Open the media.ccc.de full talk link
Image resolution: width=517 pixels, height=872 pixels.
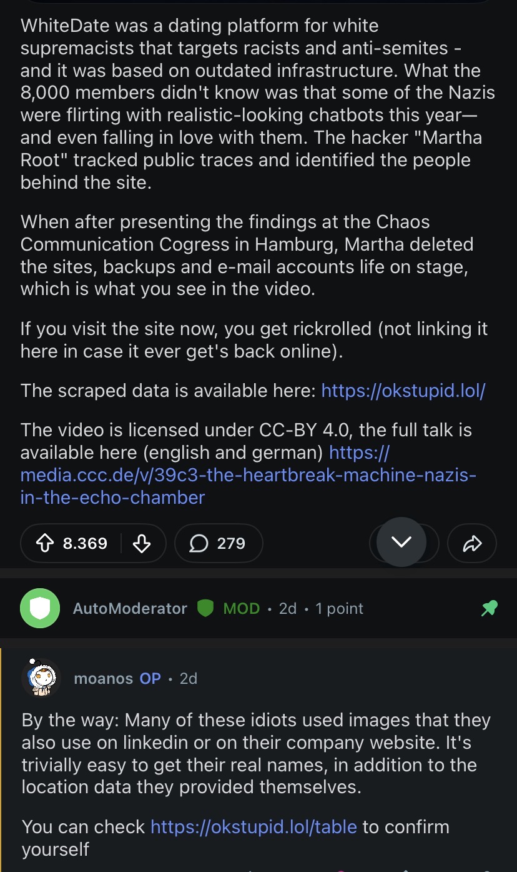point(248,475)
